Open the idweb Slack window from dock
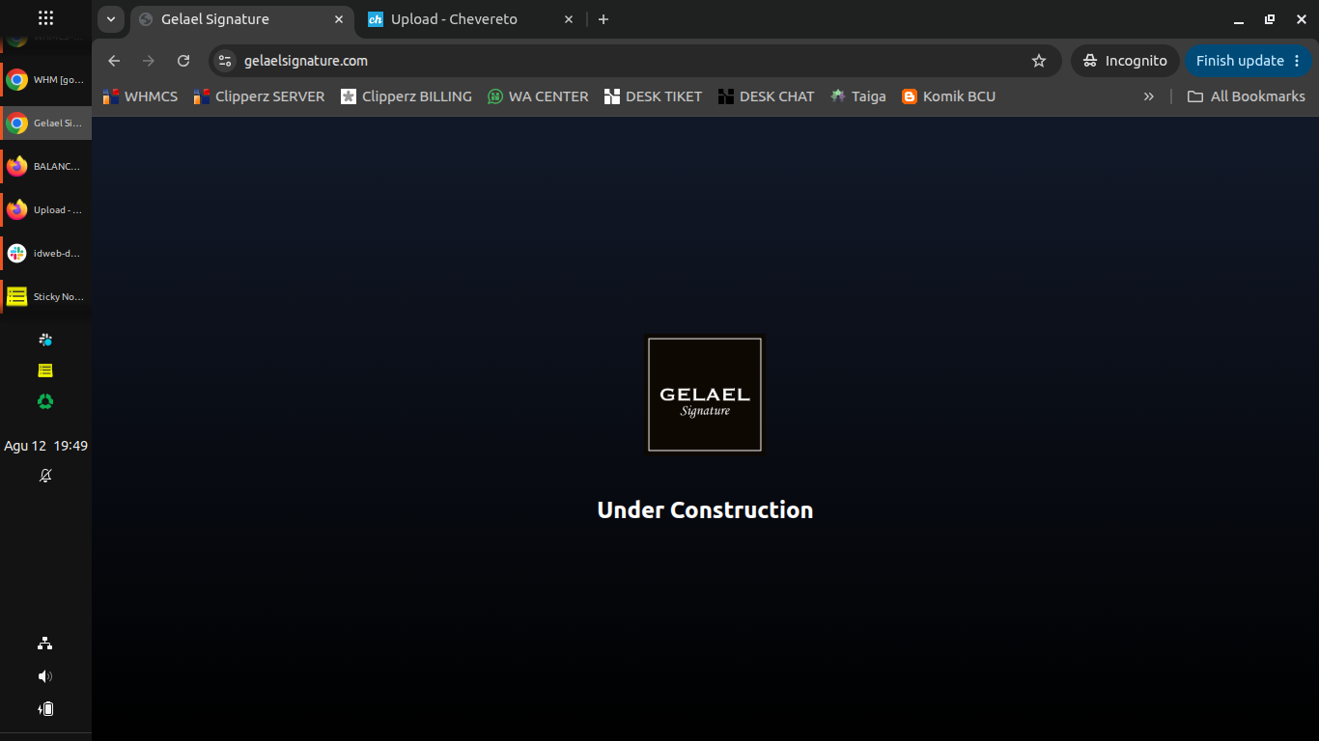 click(x=45, y=253)
